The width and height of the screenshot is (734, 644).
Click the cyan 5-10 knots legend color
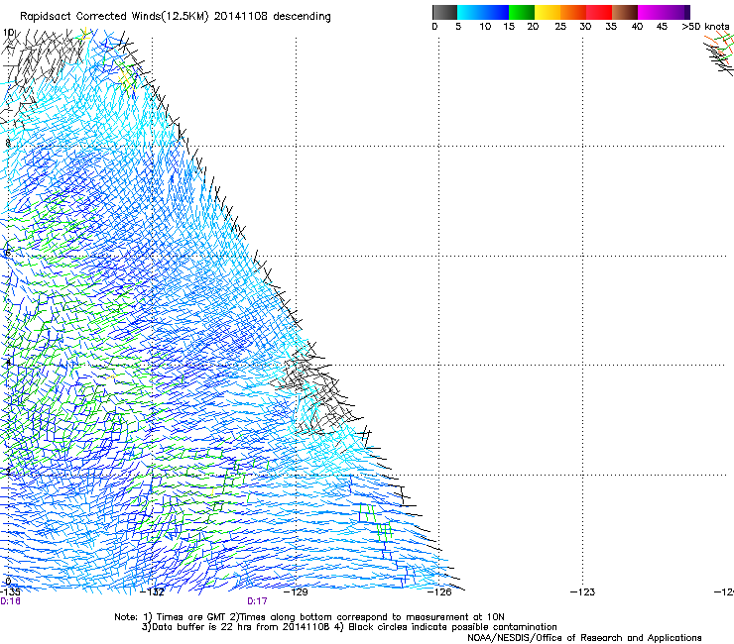coord(469,12)
